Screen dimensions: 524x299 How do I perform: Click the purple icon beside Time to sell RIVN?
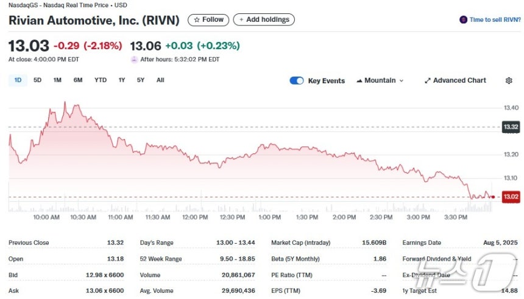click(463, 19)
